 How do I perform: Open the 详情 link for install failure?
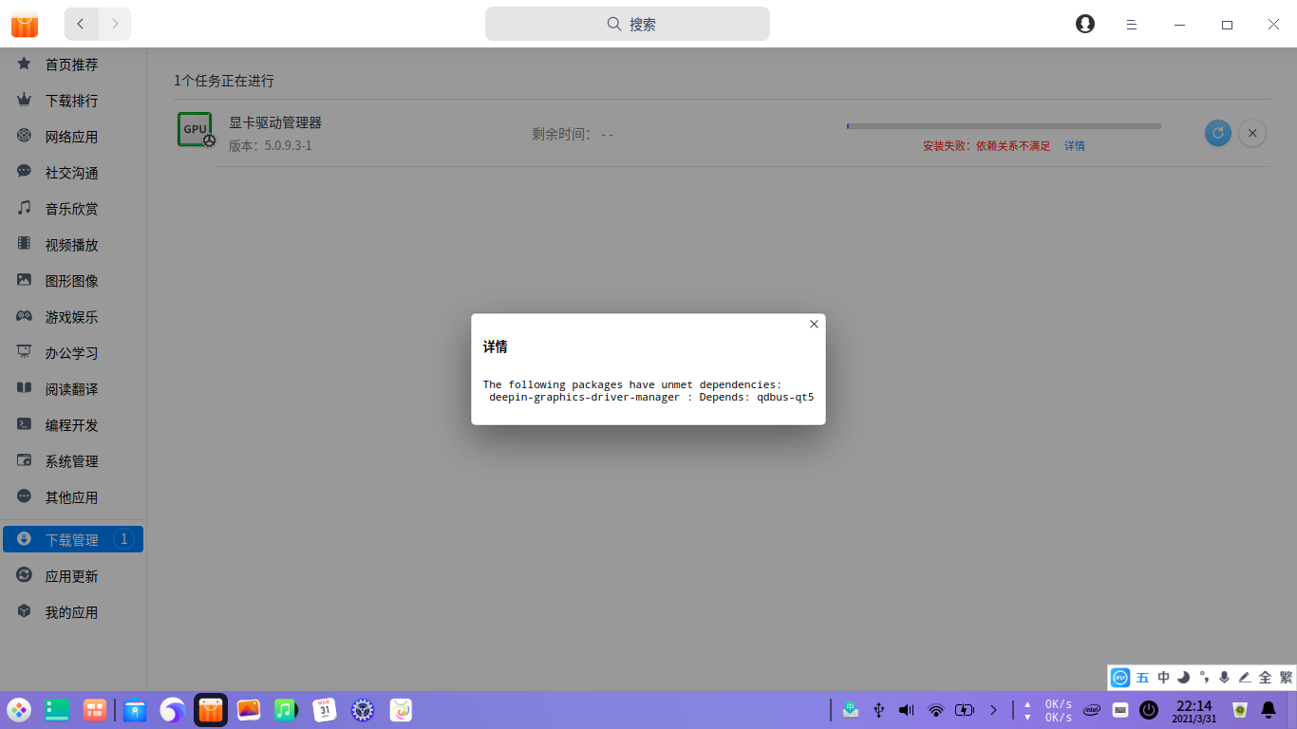[x=1074, y=146]
